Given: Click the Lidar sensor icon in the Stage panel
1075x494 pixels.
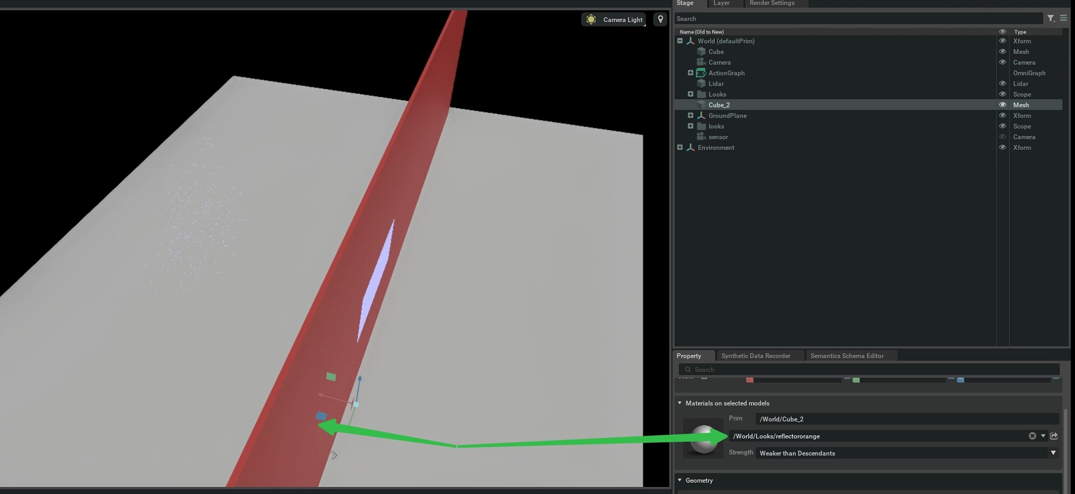Looking at the screenshot, I should 700,84.
